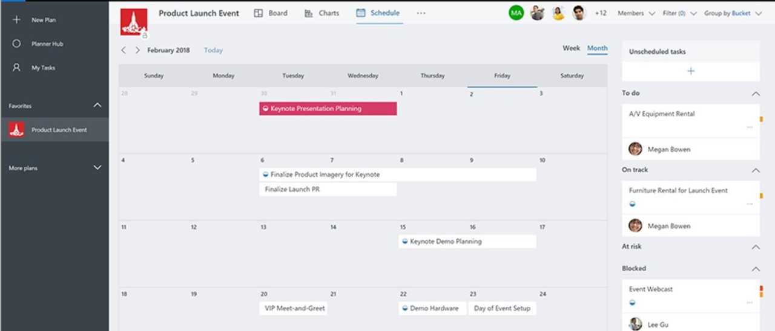Screen dimensions: 775x331
Task: Open Day of Event Setup task
Action: pyautogui.click(x=502, y=308)
